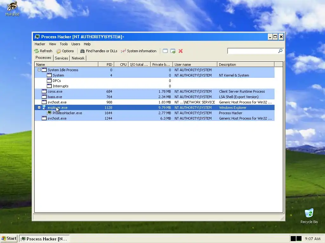Image resolution: width=325 pixels, height=243 pixels.
Task: Click the explorer.exe process icon
Action: [x=44, y=107]
